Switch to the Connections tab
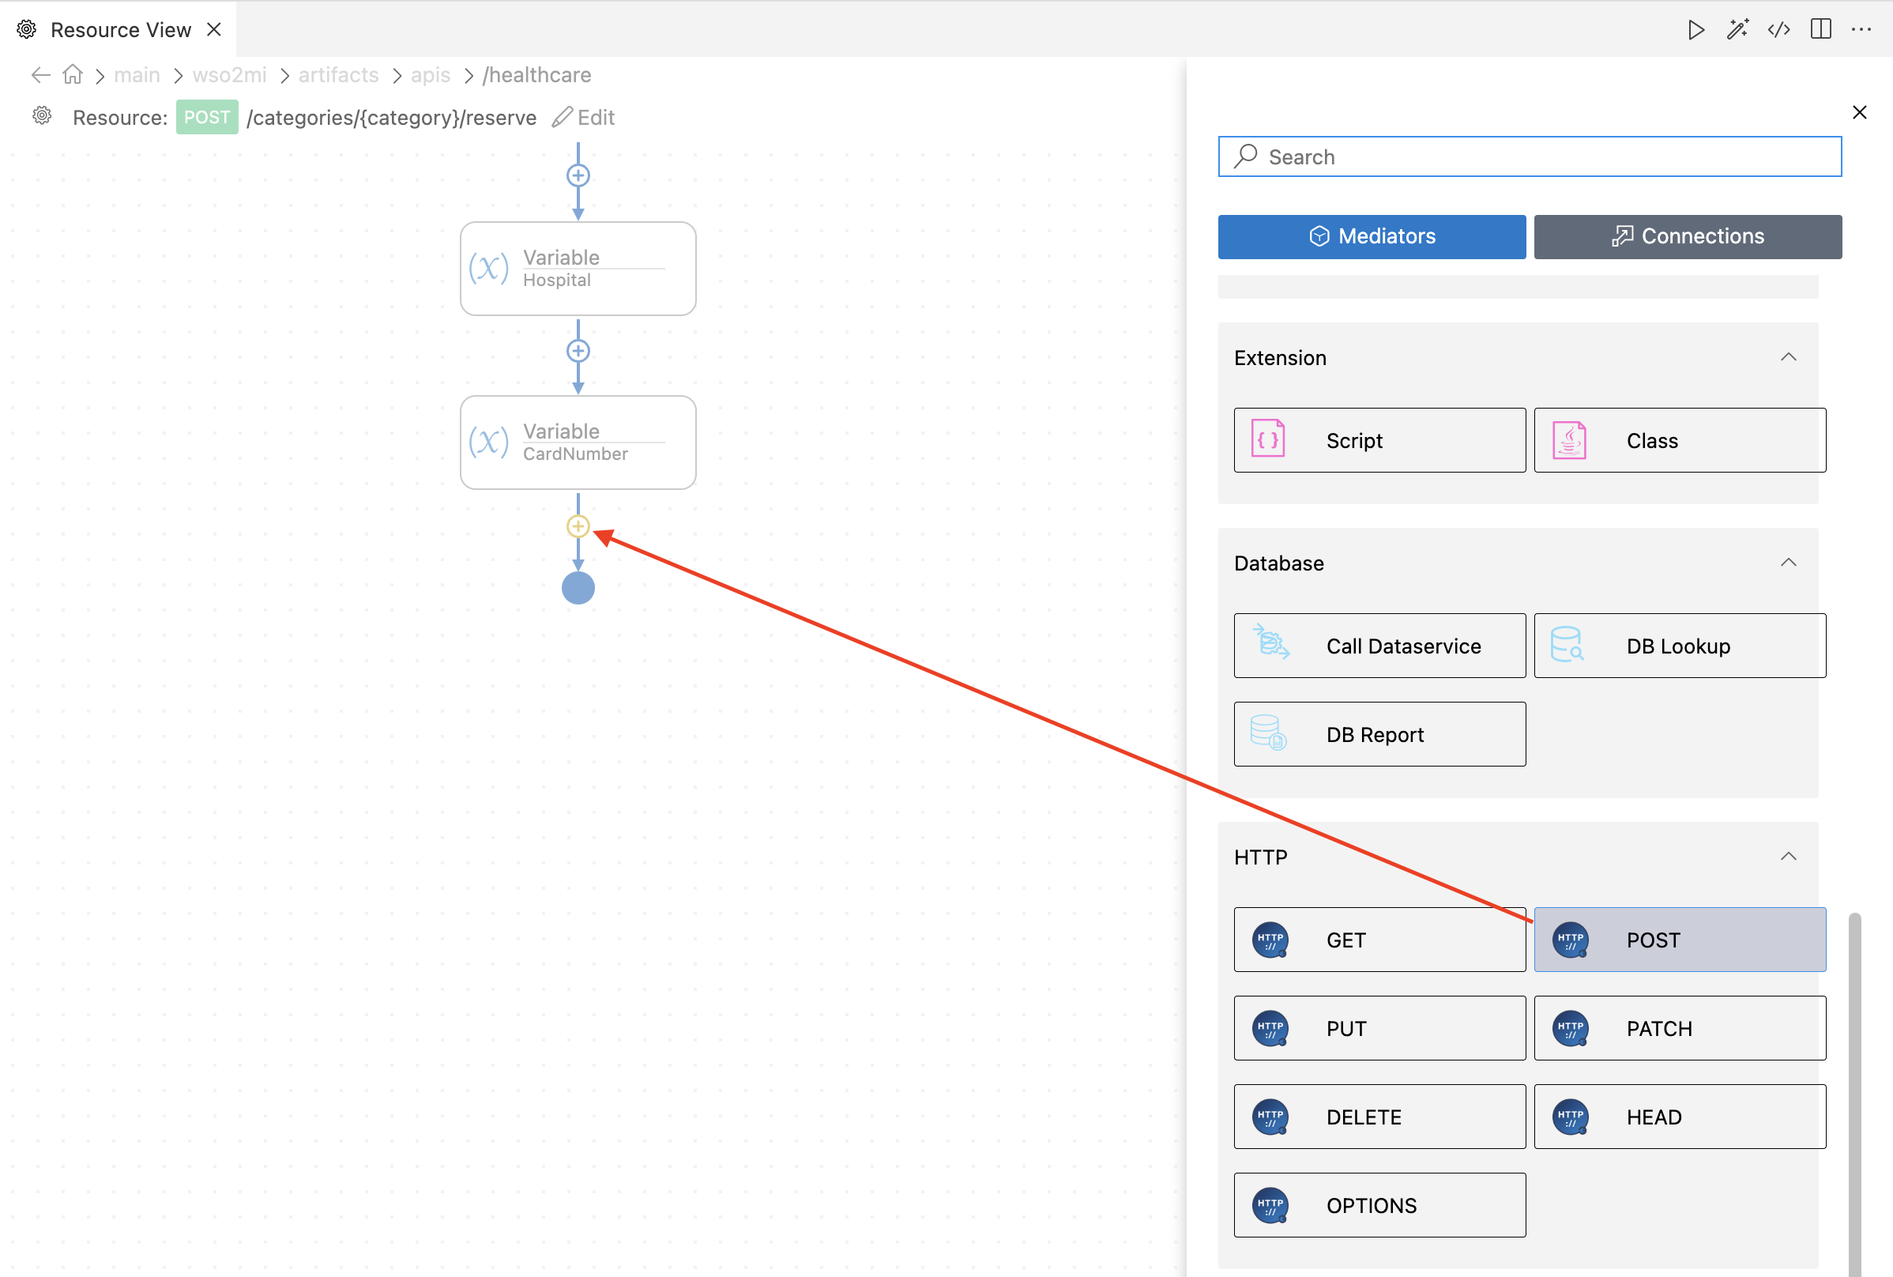This screenshot has width=1893, height=1277. coord(1687,236)
